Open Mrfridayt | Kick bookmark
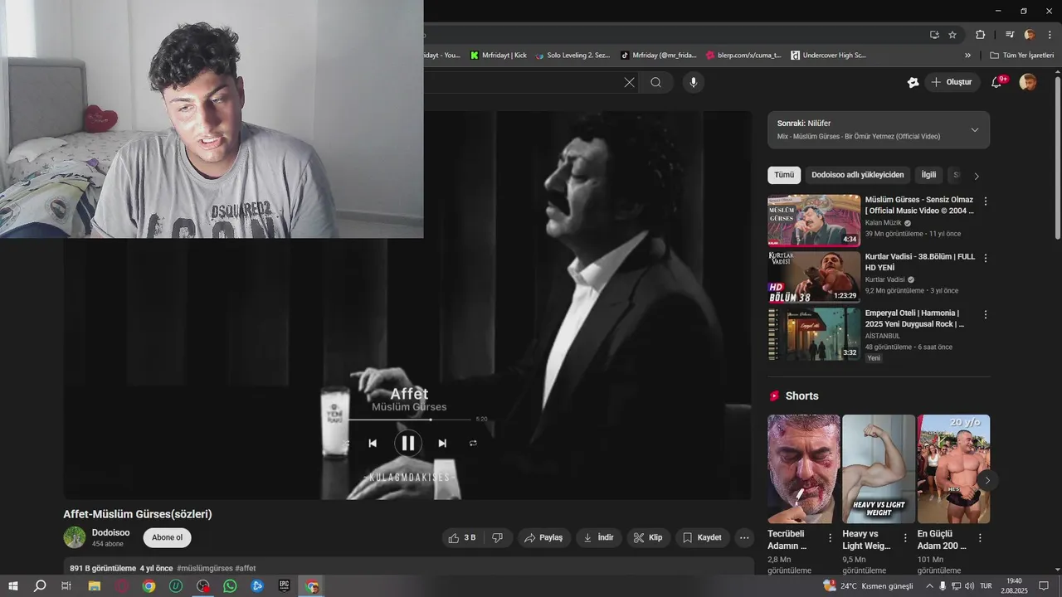 click(x=499, y=56)
